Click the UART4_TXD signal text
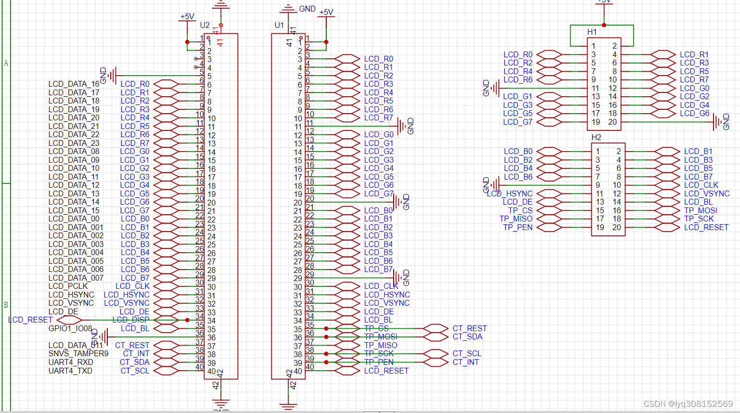This screenshot has width=740, height=413. 70,371
